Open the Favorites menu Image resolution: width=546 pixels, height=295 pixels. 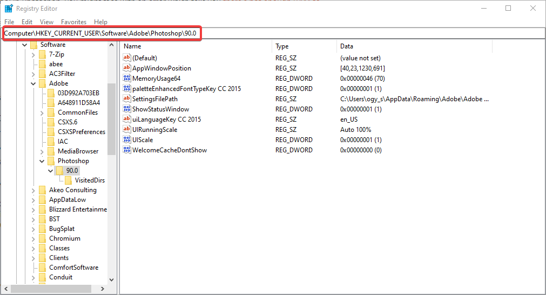(73, 22)
